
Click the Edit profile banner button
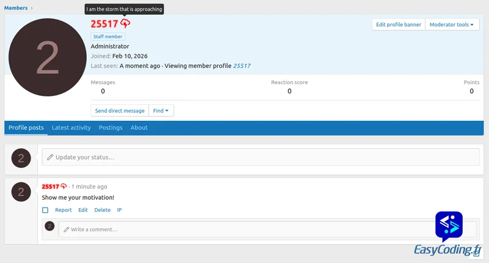(398, 24)
